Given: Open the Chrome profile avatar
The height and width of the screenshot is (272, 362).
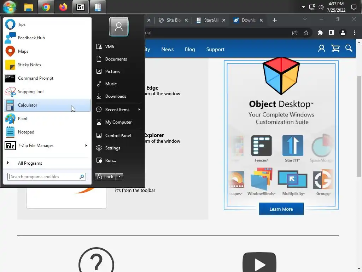Looking at the screenshot, I should coord(343,33).
